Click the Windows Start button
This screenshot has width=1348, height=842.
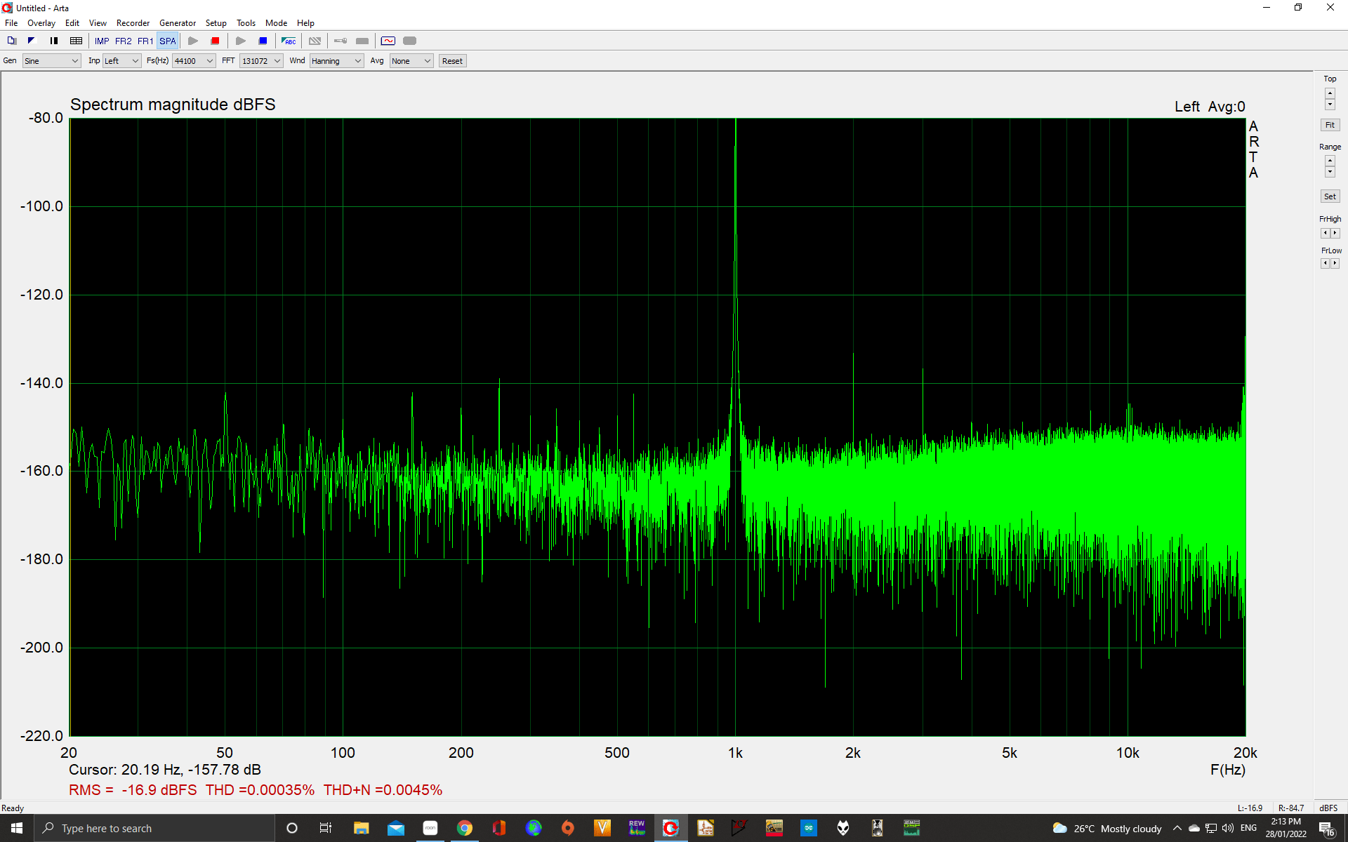17,828
